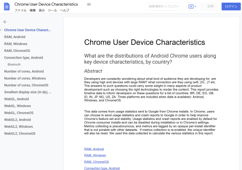Viewport: 242px width, 170px height.
Task: Jump to Chrome User Device Charact... outline heading
Action: click(28, 30)
